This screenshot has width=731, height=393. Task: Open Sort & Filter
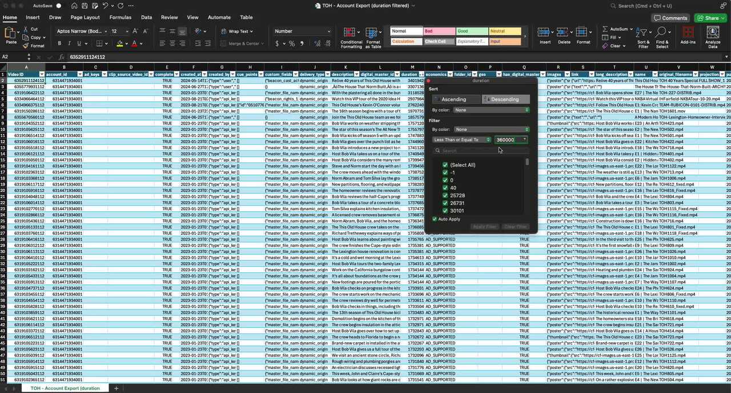pyautogui.click(x=644, y=37)
